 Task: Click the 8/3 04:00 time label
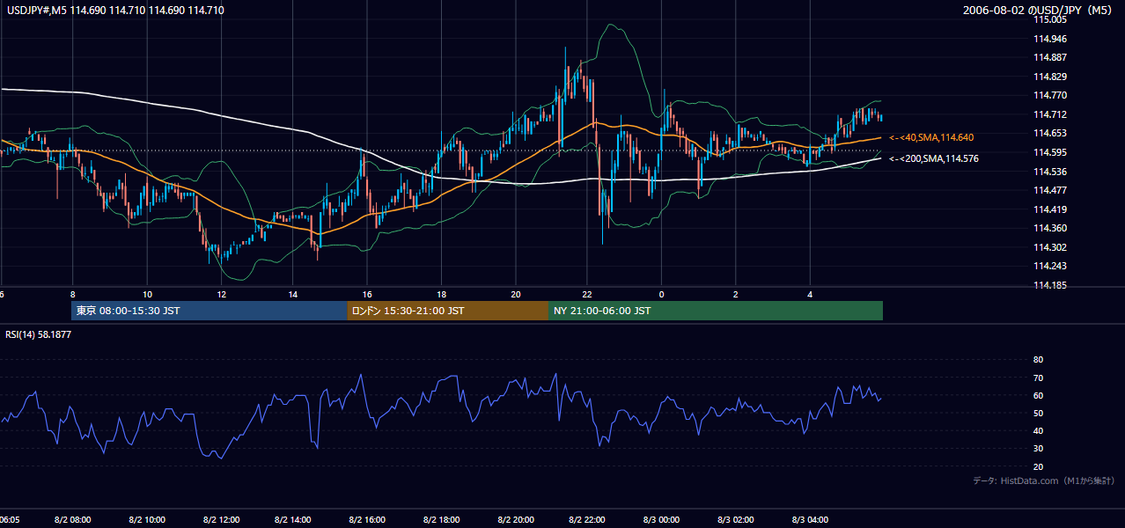point(810,520)
